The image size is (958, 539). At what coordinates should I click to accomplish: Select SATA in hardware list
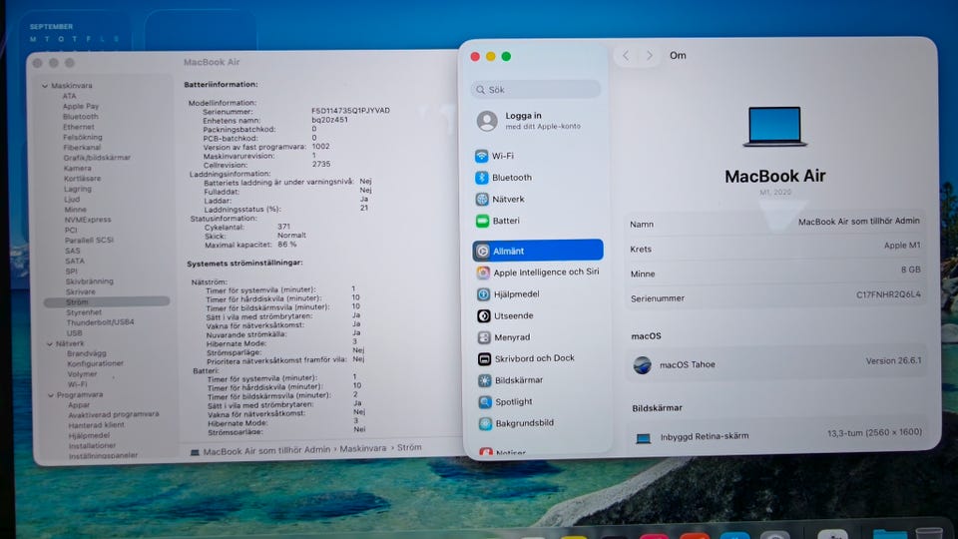pyautogui.click(x=75, y=261)
